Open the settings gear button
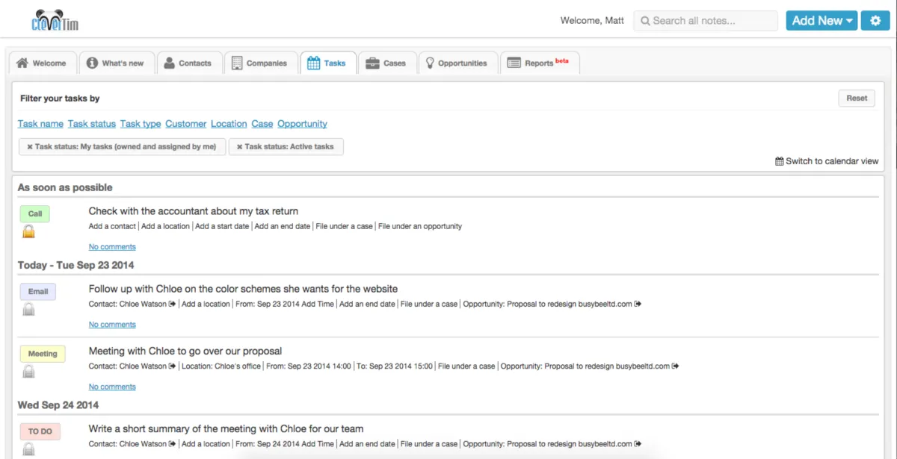The width and height of the screenshot is (897, 459). coord(875,21)
